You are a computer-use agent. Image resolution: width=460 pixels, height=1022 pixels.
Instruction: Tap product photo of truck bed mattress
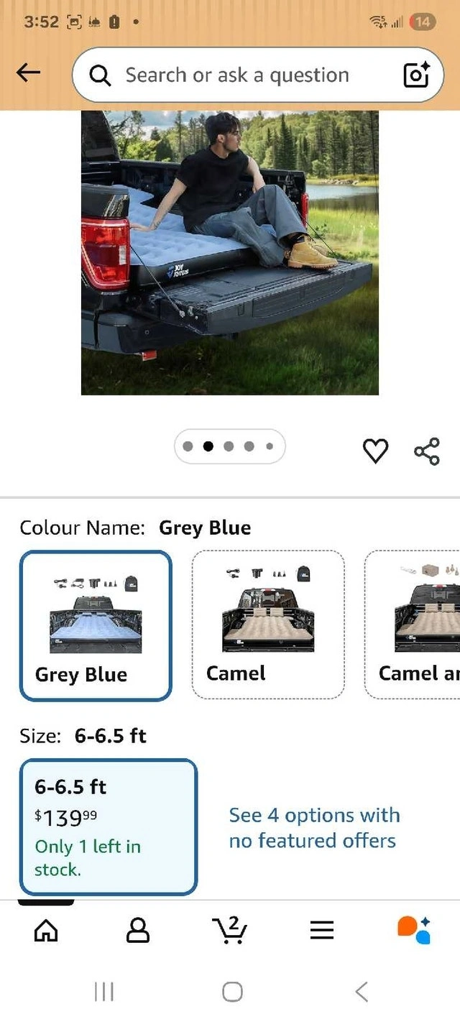pyautogui.click(x=230, y=252)
